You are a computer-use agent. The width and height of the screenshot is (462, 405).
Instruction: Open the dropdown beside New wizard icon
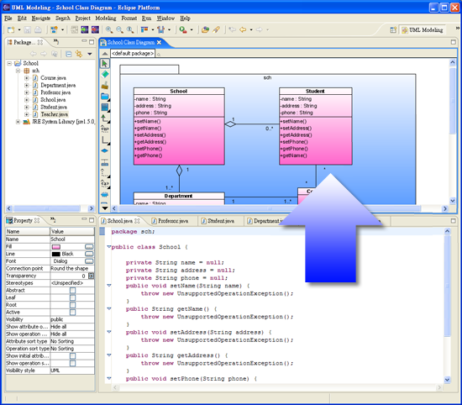tap(19, 29)
